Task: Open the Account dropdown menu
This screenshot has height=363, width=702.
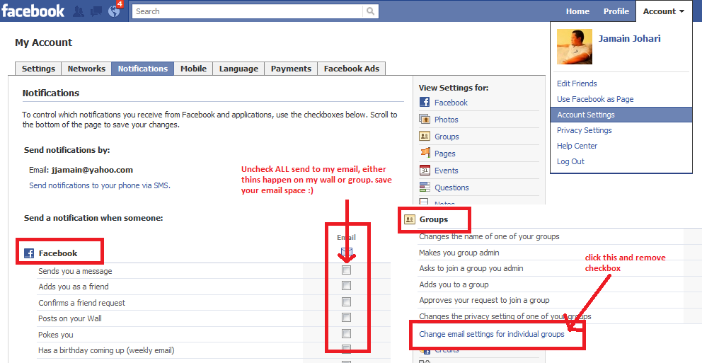Action: (664, 11)
